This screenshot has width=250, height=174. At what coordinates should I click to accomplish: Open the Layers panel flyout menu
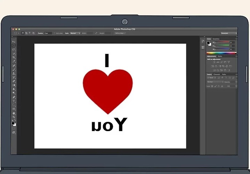(x=236, y=74)
